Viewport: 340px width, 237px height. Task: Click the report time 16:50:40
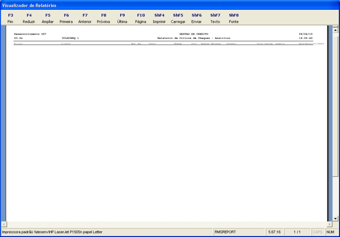306,38
